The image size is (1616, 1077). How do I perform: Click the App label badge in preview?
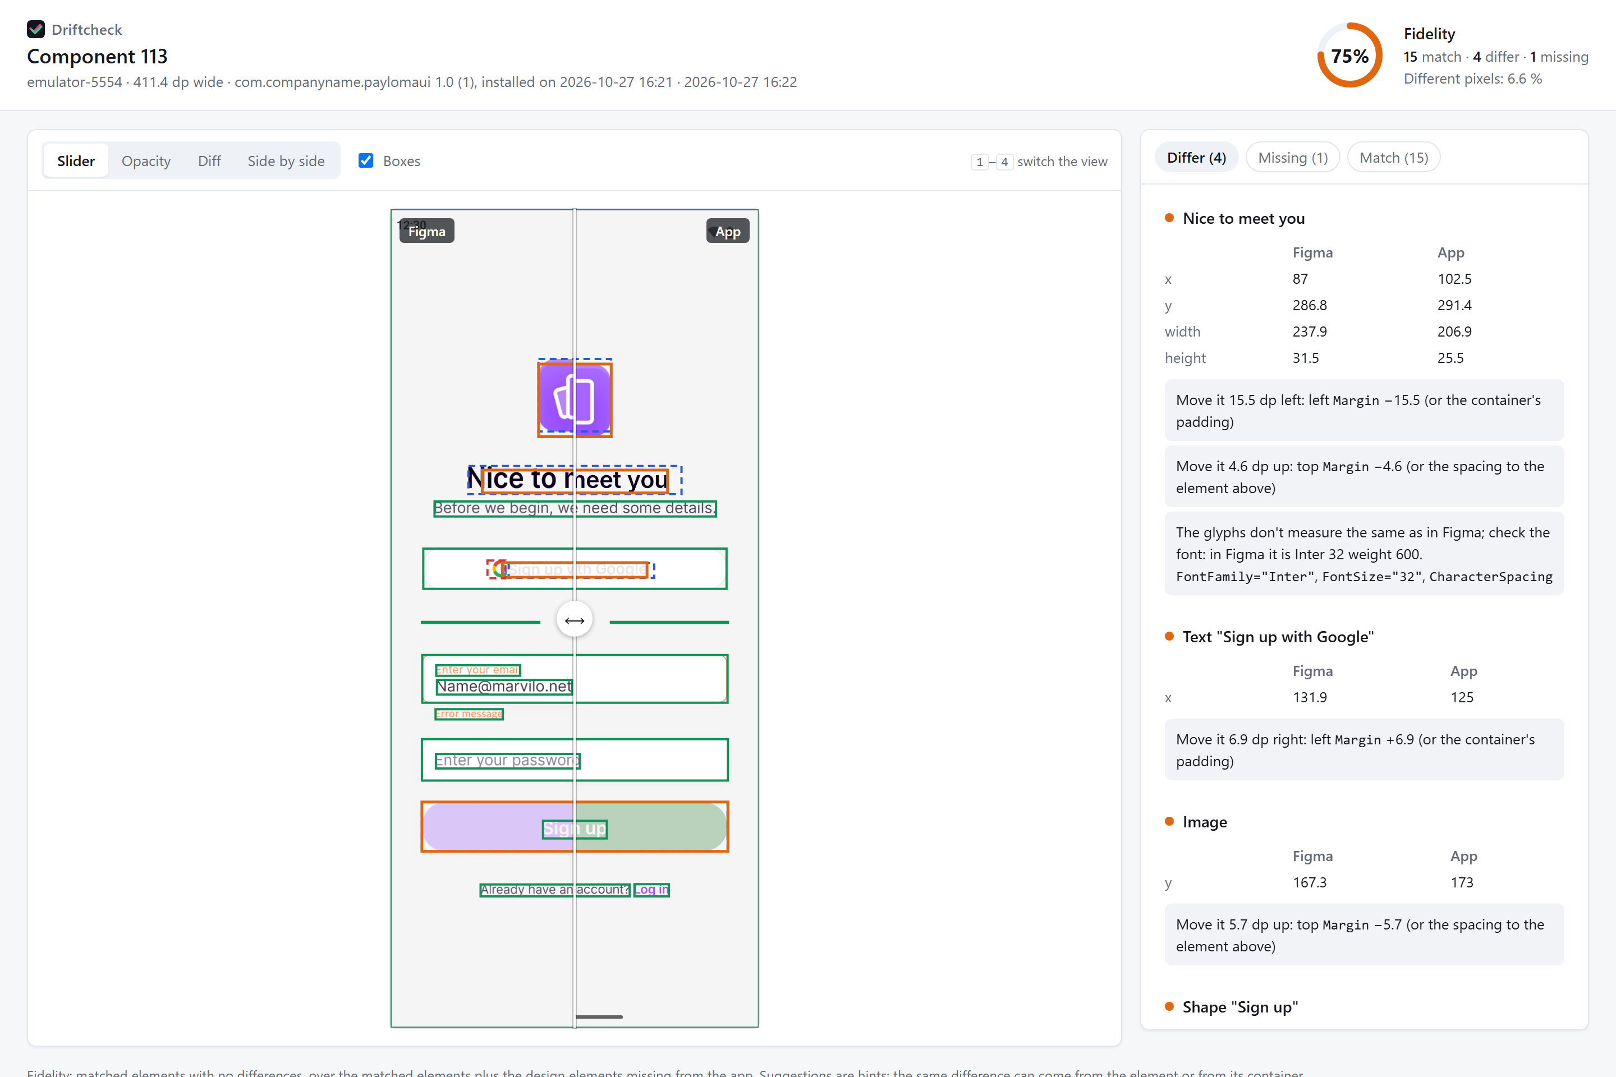[728, 232]
